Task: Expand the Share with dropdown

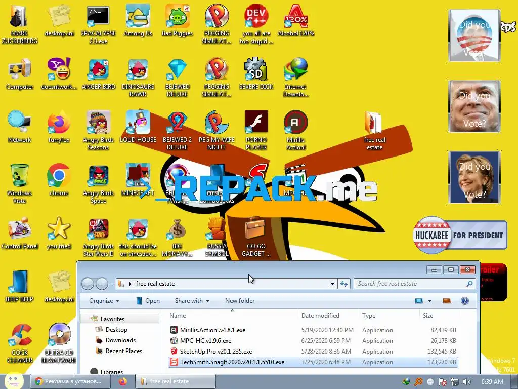Action: 192,301
